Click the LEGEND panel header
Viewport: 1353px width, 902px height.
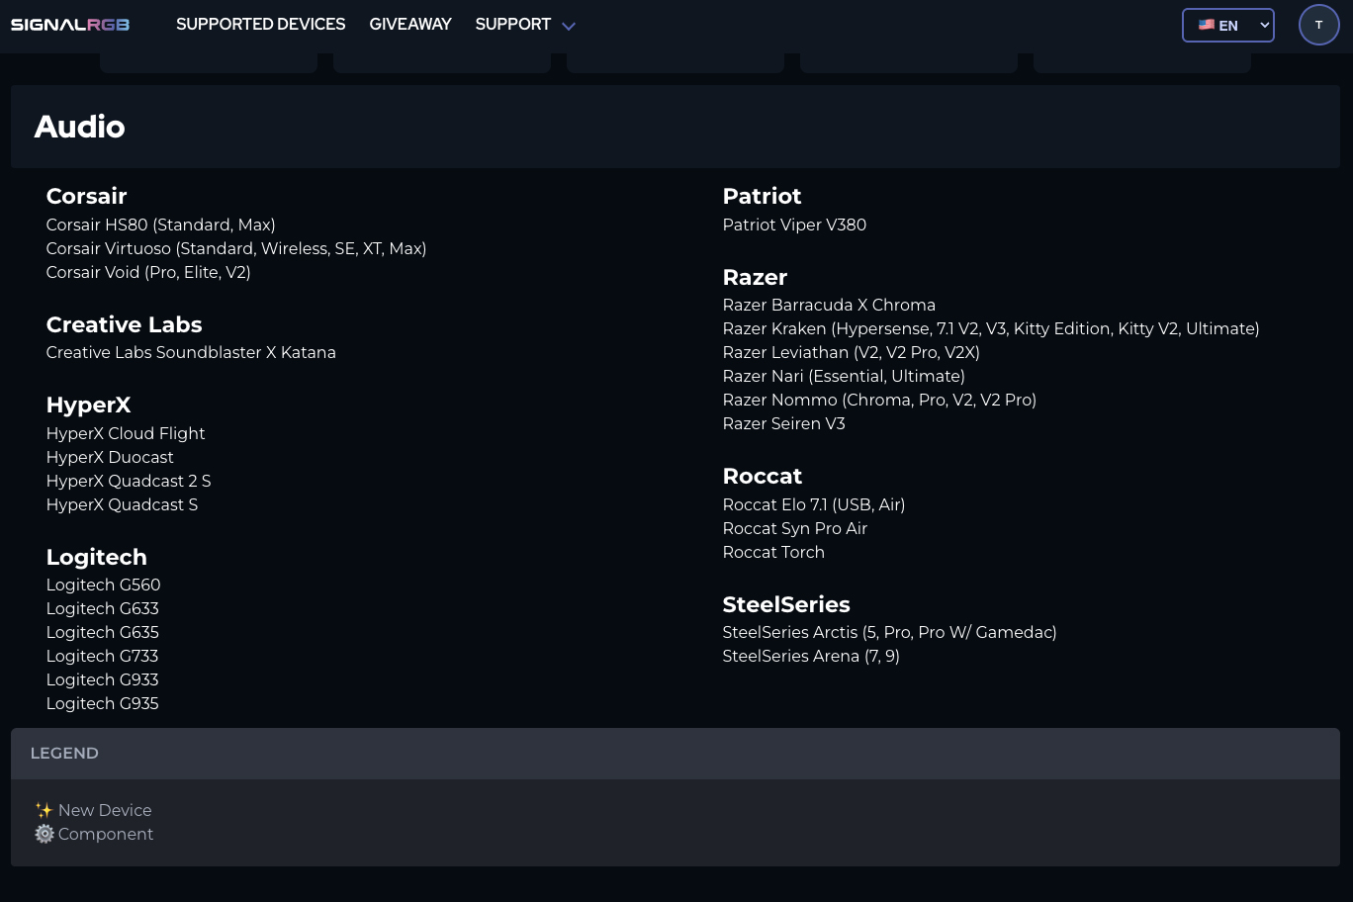point(676,754)
